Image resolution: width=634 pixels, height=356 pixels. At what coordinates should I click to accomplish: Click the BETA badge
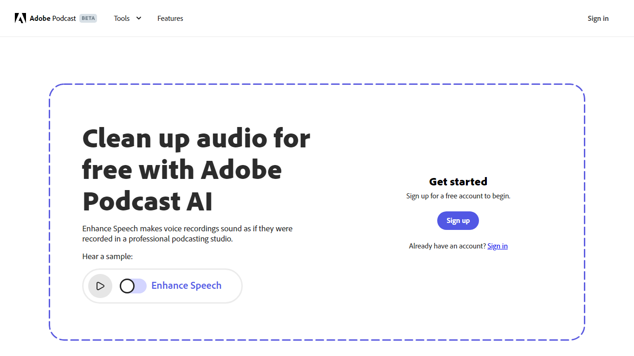tap(88, 19)
